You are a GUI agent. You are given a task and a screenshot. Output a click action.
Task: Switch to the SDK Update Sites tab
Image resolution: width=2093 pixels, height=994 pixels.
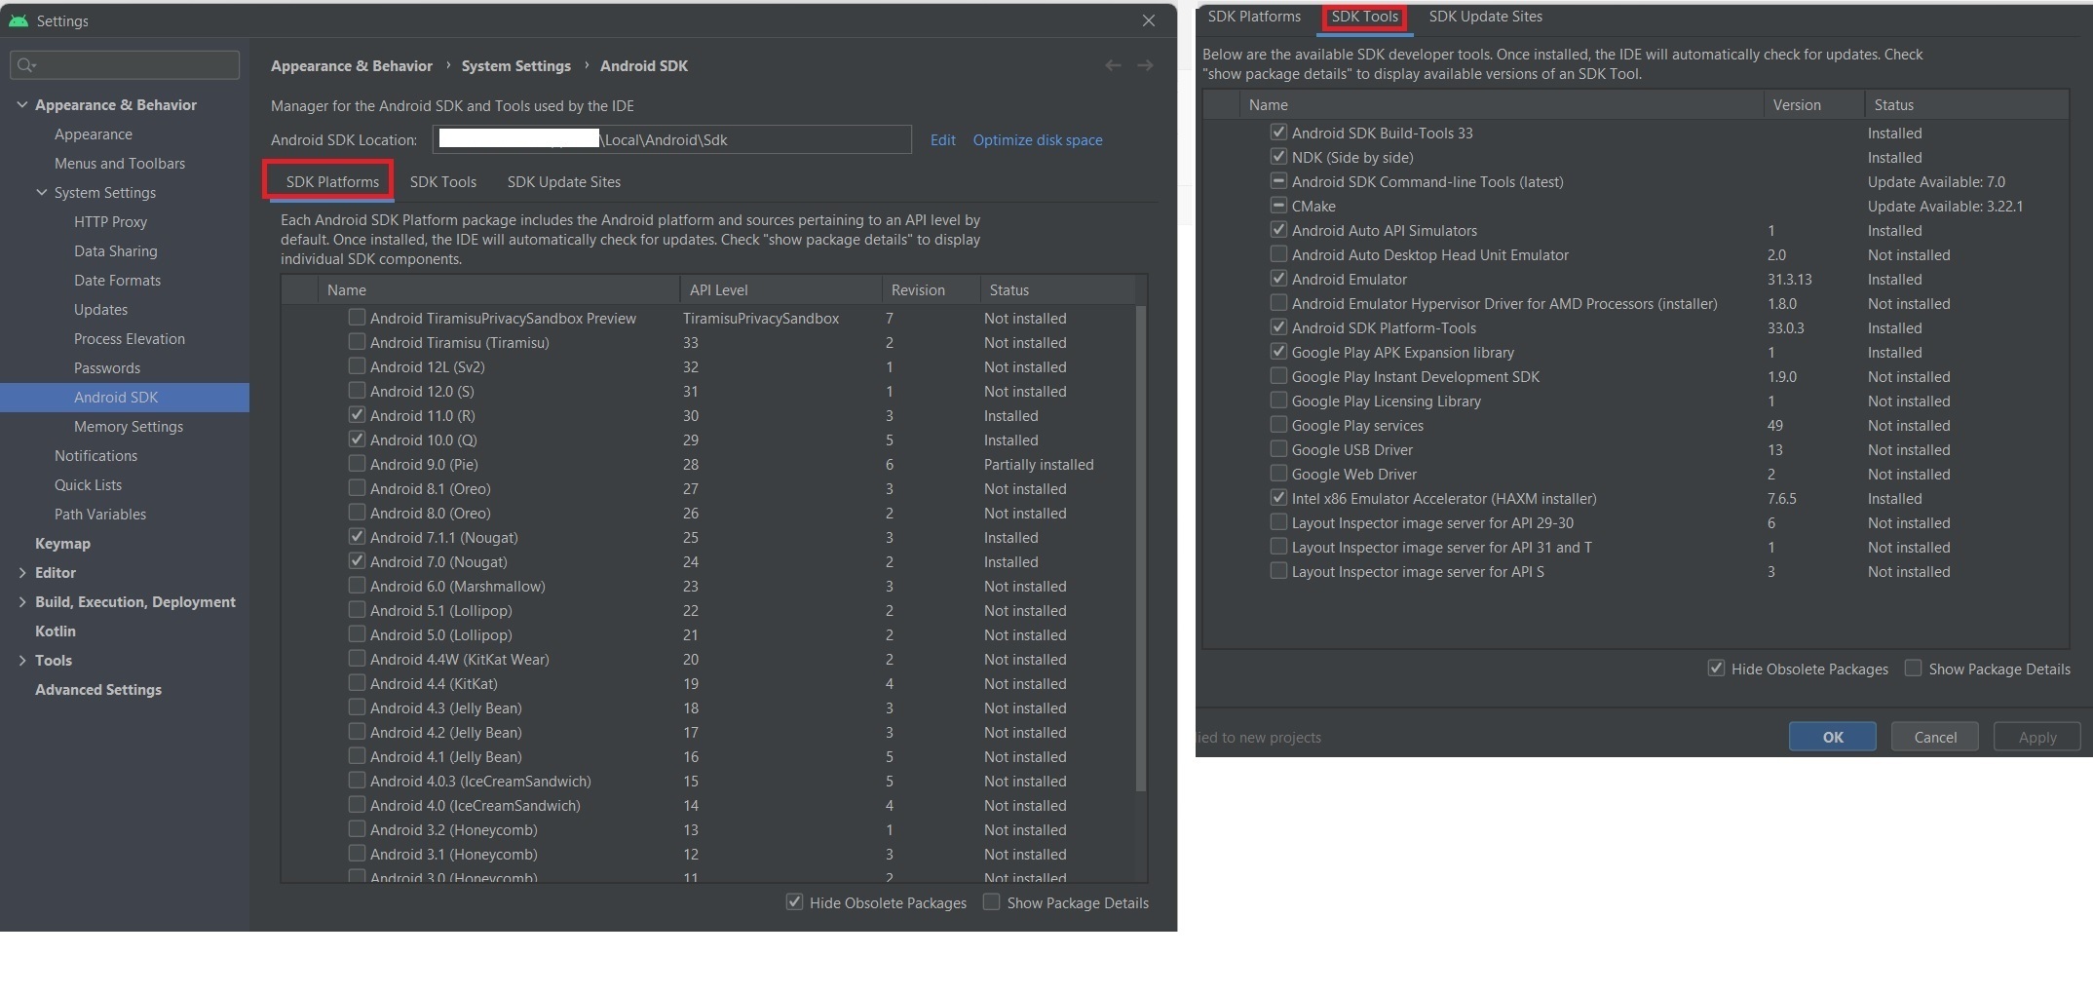[x=563, y=182]
